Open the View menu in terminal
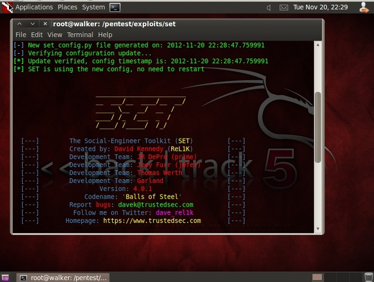The width and height of the screenshot is (374, 282). pyautogui.click(x=55, y=35)
